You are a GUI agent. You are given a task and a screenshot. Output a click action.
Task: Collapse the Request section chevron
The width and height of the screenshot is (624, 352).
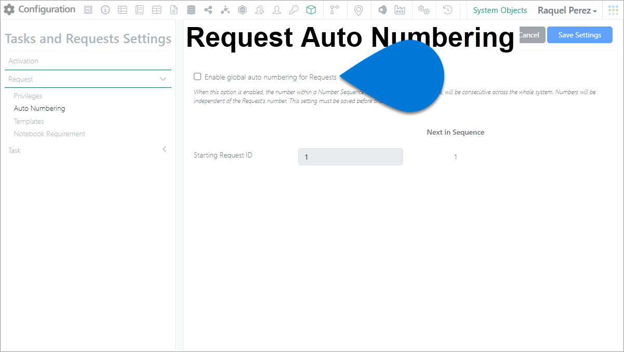coord(163,79)
